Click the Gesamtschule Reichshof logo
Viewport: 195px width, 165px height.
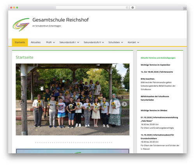(21, 25)
